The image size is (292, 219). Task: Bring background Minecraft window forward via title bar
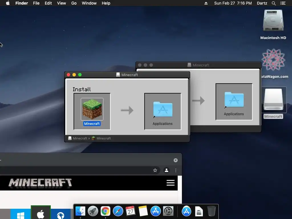pyautogui.click(x=198, y=65)
